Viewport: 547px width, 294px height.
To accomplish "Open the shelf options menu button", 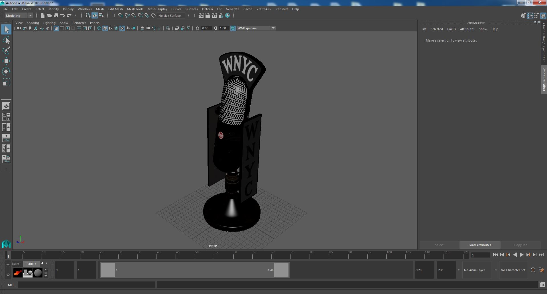I will coord(8,275).
